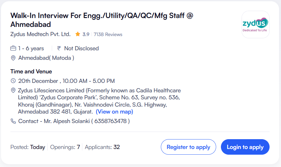Viewport: 281px width, 167px height.
Task: Click the 1 - 6 years experience text
Action: [x=31, y=48]
